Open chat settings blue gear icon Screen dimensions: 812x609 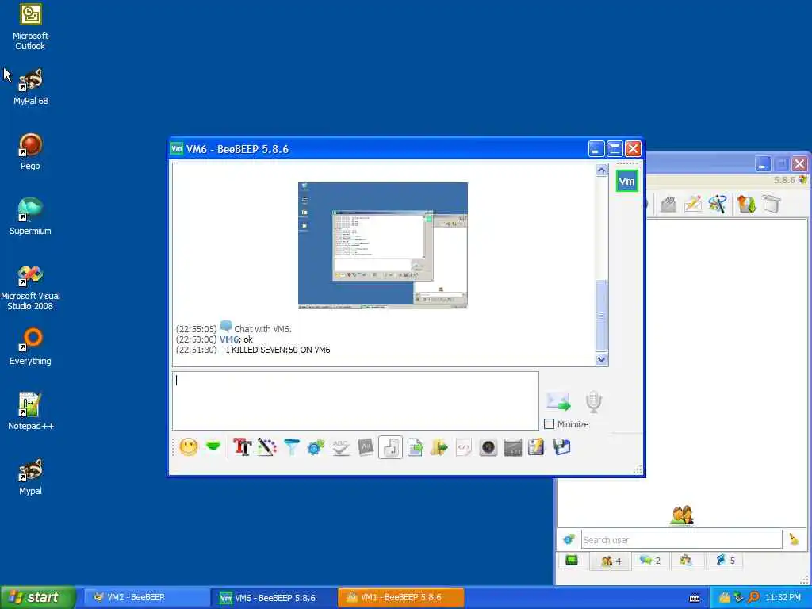(x=316, y=447)
